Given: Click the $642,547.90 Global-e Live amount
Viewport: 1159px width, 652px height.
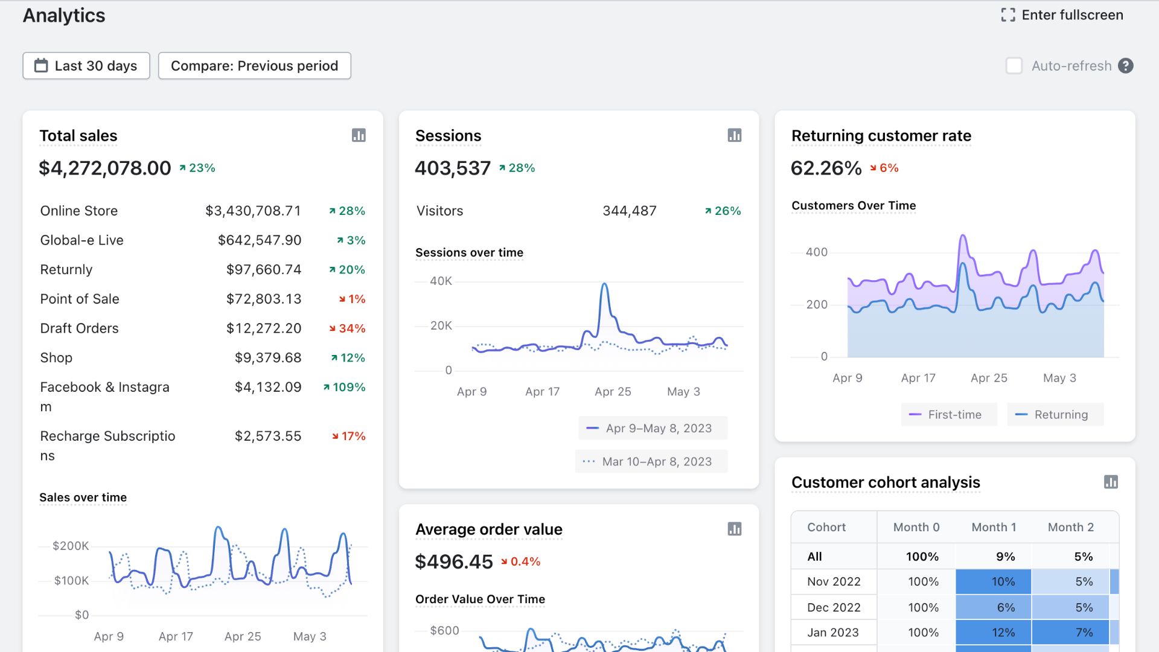Looking at the screenshot, I should [x=260, y=240].
